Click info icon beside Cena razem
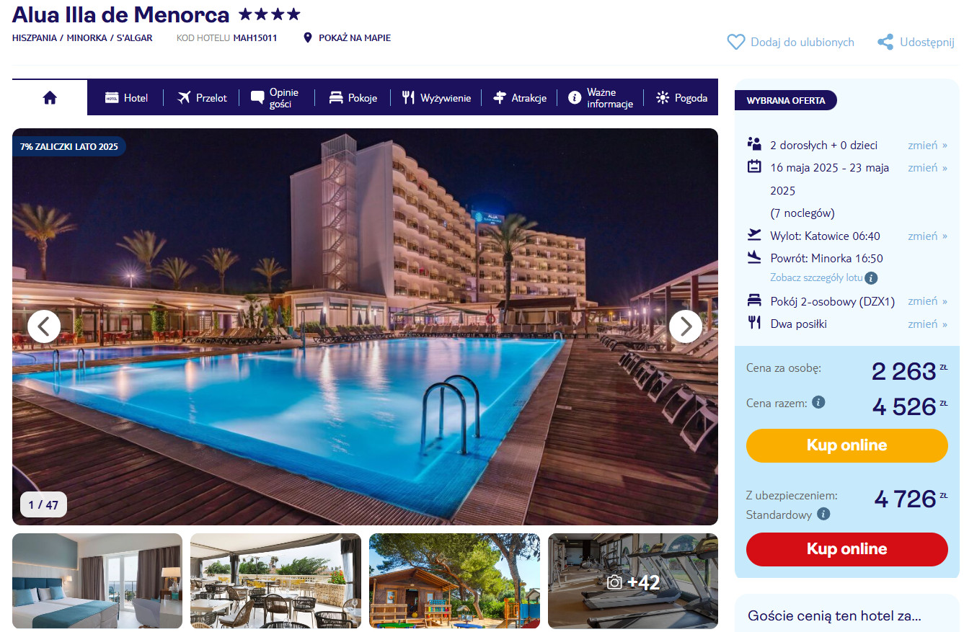 coord(818,403)
